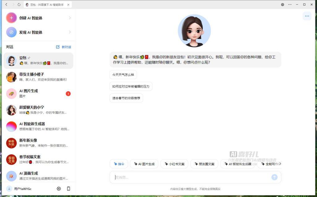Select suggestion 适合春节的妆容推荐
317x197 pixels.
(x=126, y=98)
